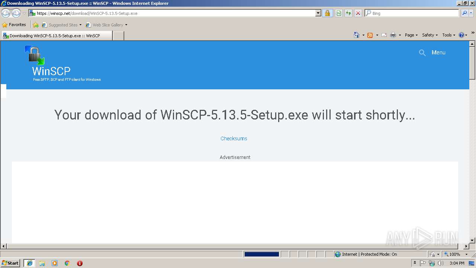Image resolution: width=476 pixels, height=268 pixels.
Task: Click the Action Center flag in tray
Action: pyautogui.click(x=423, y=263)
